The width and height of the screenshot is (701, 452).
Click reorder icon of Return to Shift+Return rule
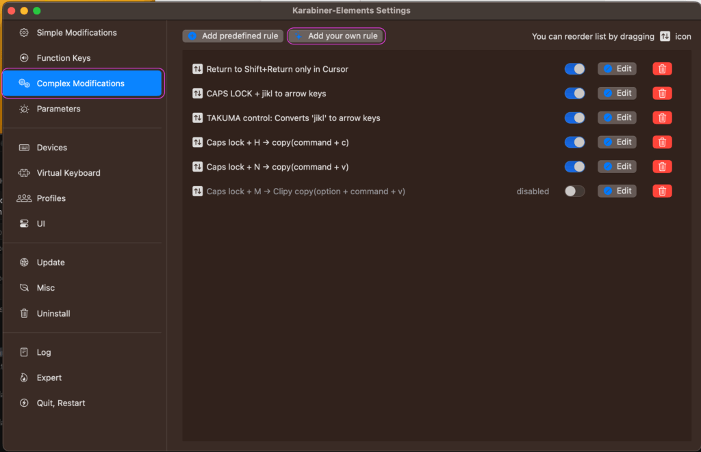pyautogui.click(x=197, y=69)
